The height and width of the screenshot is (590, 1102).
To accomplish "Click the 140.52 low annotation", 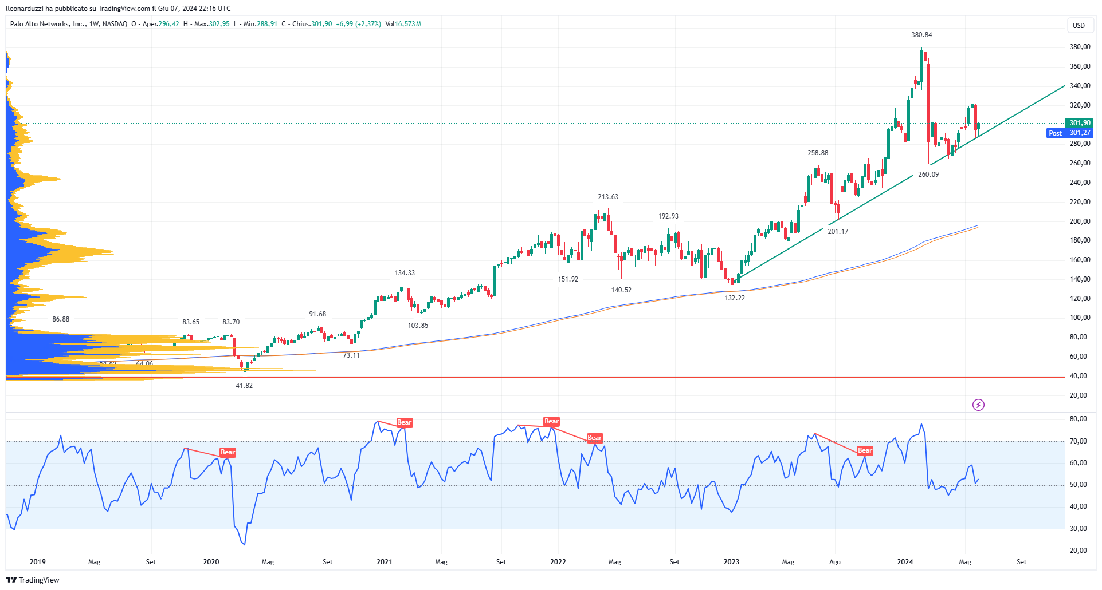I will tap(621, 290).
